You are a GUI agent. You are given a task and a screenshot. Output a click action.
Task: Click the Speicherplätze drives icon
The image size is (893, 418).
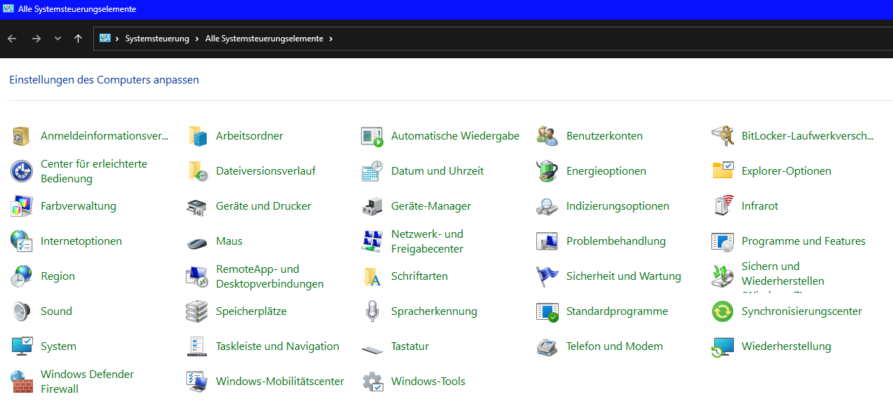click(x=197, y=311)
